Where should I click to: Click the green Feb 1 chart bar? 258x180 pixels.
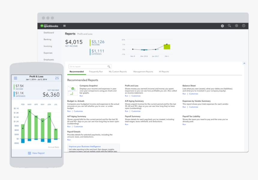pos(167,47)
